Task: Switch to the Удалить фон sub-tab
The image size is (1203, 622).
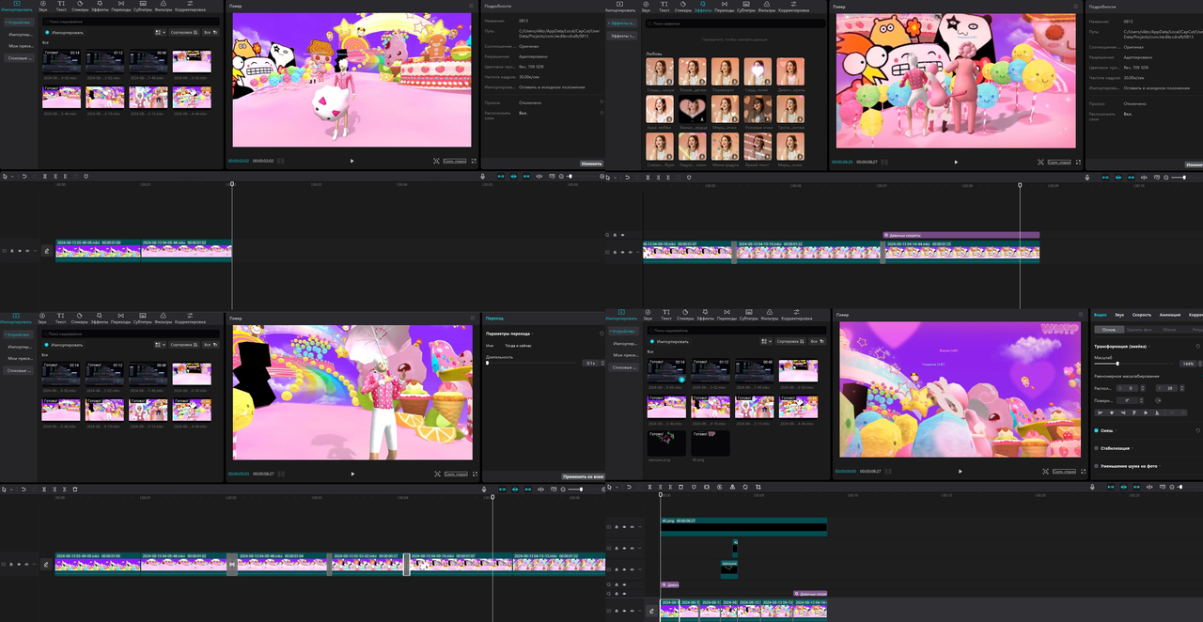Action: 1139,330
